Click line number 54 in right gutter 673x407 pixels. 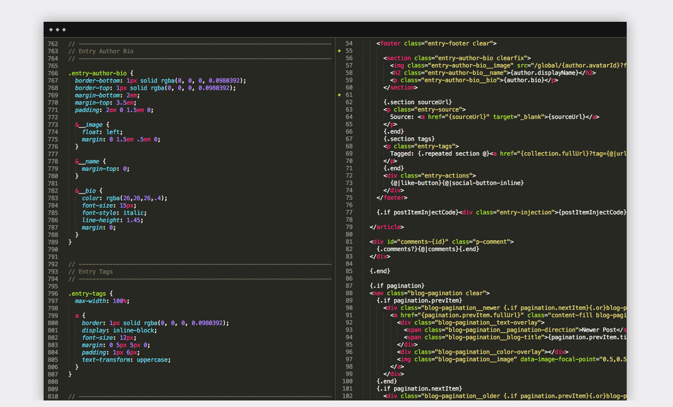pyautogui.click(x=349, y=44)
